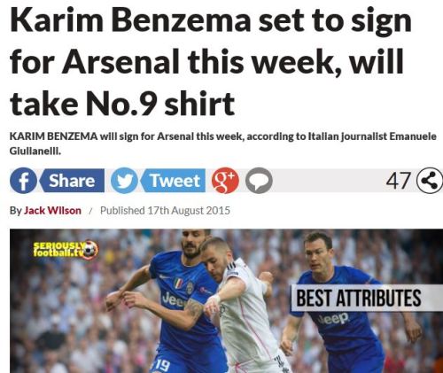Click the Karim Benzema headline
The image size is (443, 373).
click(x=211, y=62)
